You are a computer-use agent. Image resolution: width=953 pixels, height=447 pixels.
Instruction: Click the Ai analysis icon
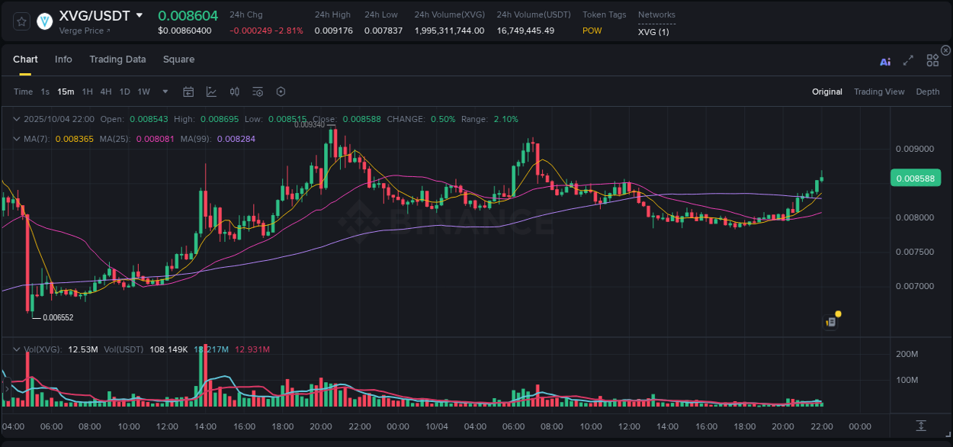[x=885, y=62]
